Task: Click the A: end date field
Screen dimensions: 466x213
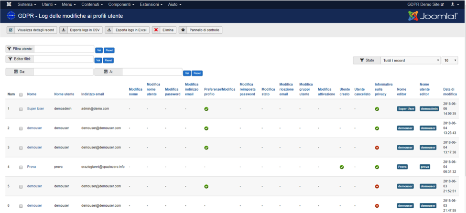Action: pos(152,72)
